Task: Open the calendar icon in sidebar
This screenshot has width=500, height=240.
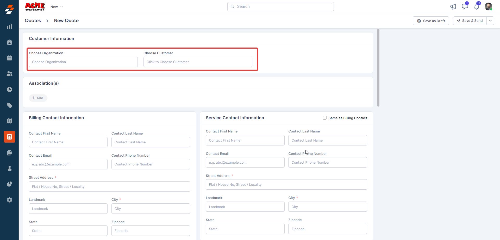Action: [9, 58]
